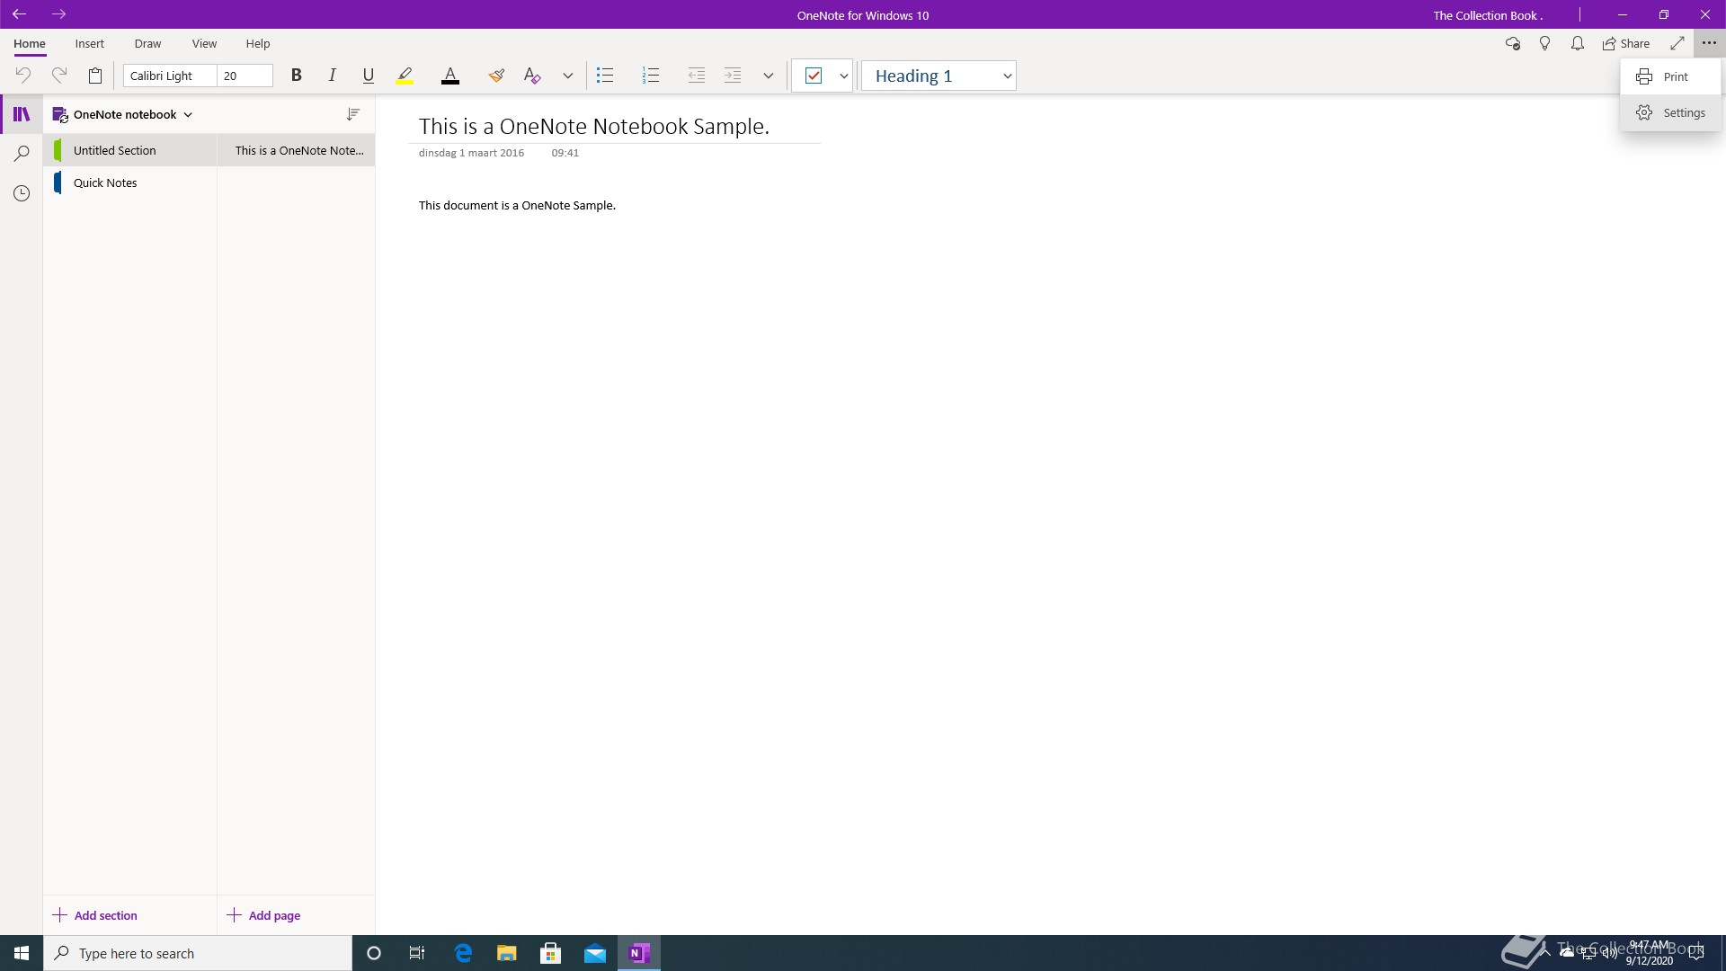This screenshot has height=971, width=1726.
Task: Go back with the left arrow
Action: click(19, 14)
